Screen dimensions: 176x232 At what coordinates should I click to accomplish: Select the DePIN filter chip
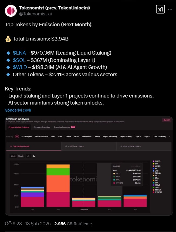coord(68,137)
